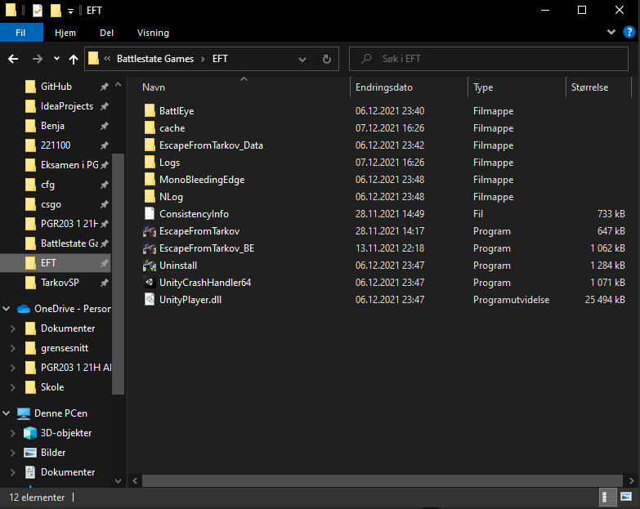Click the Logs folder icon
The height and width of the screenshot is (509, 640).
click(x=150, y=162)
